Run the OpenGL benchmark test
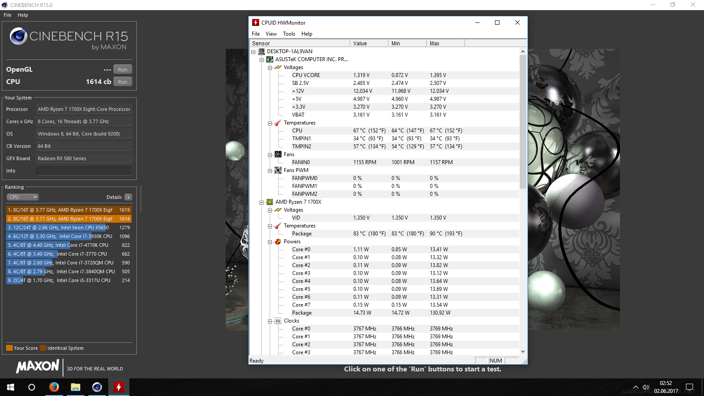This screenshot has width=704, height=396. (x=123, y=70)
